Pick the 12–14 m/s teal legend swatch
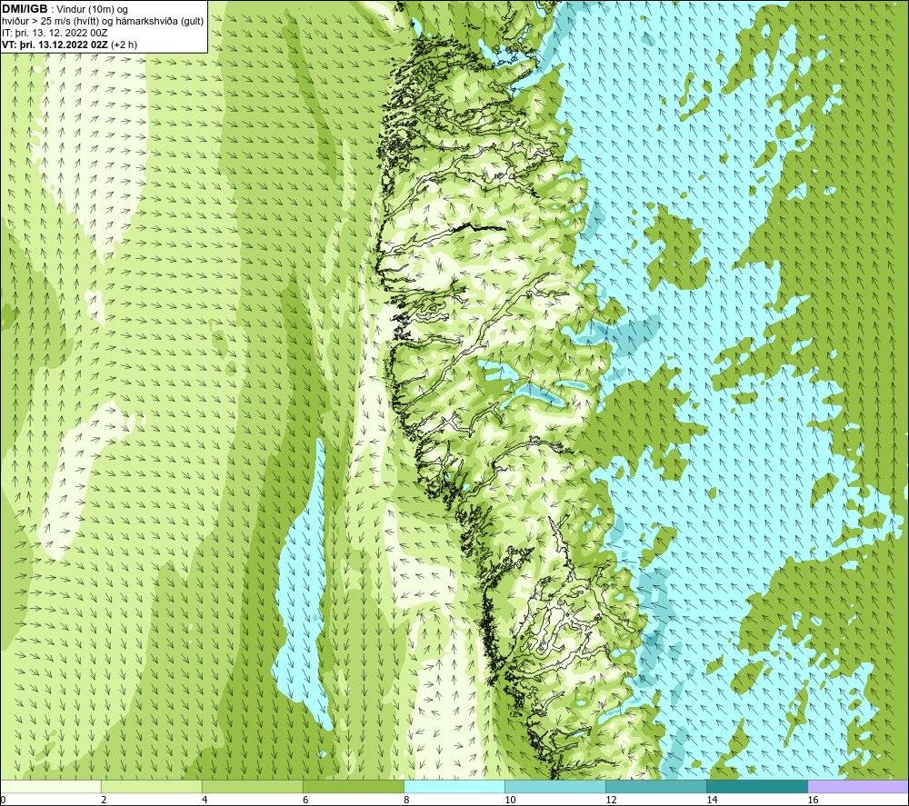The height and width of the screenshot is (806, 909). tap(656, 786)
